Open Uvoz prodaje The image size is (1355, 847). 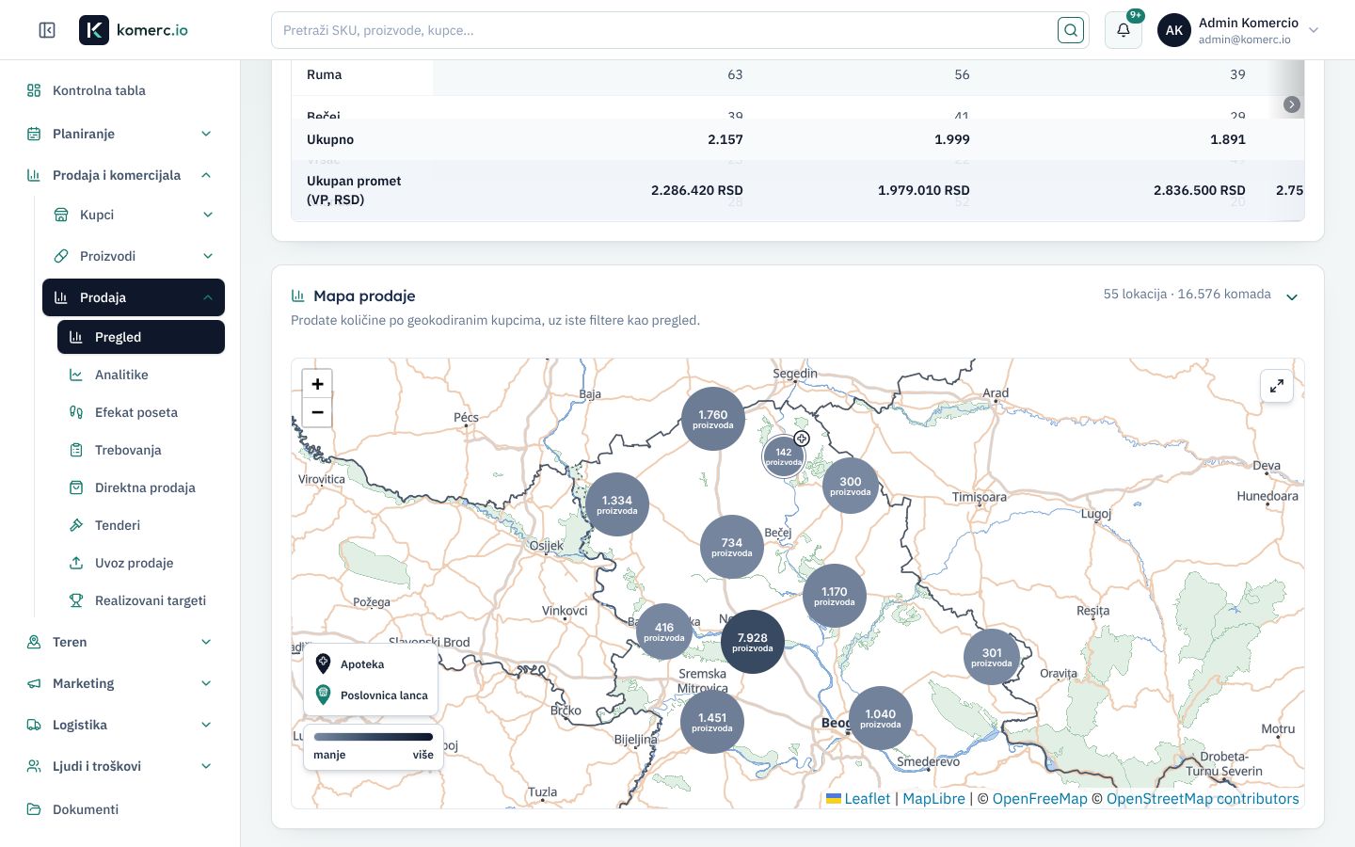click(x=141, y=563)
